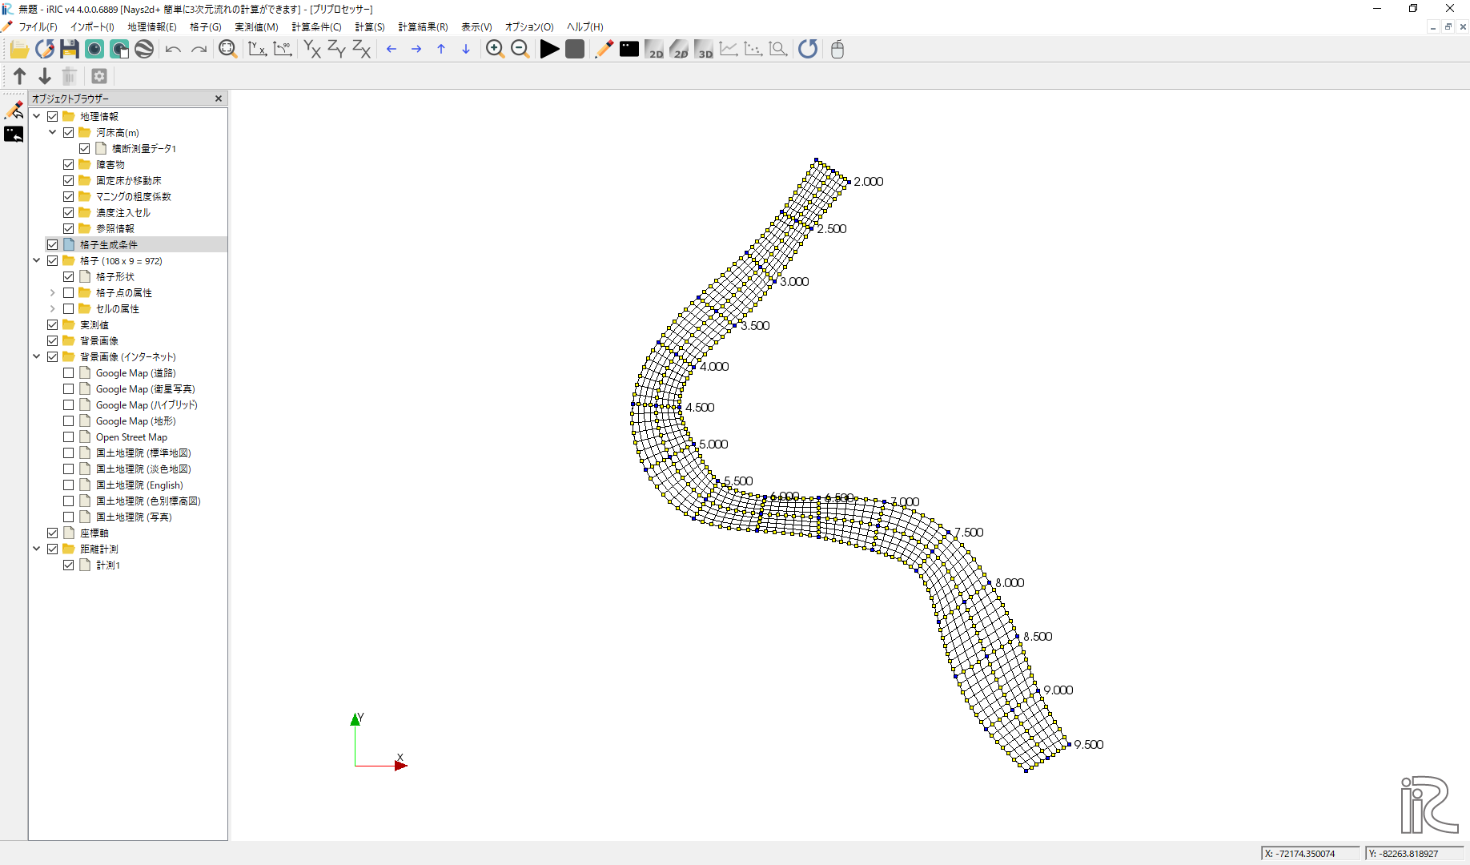Image resolution: width=1470 pixels, height=865 pixels.
Task: Select the 格子生成条件 tree item
Action: [109, 244]
